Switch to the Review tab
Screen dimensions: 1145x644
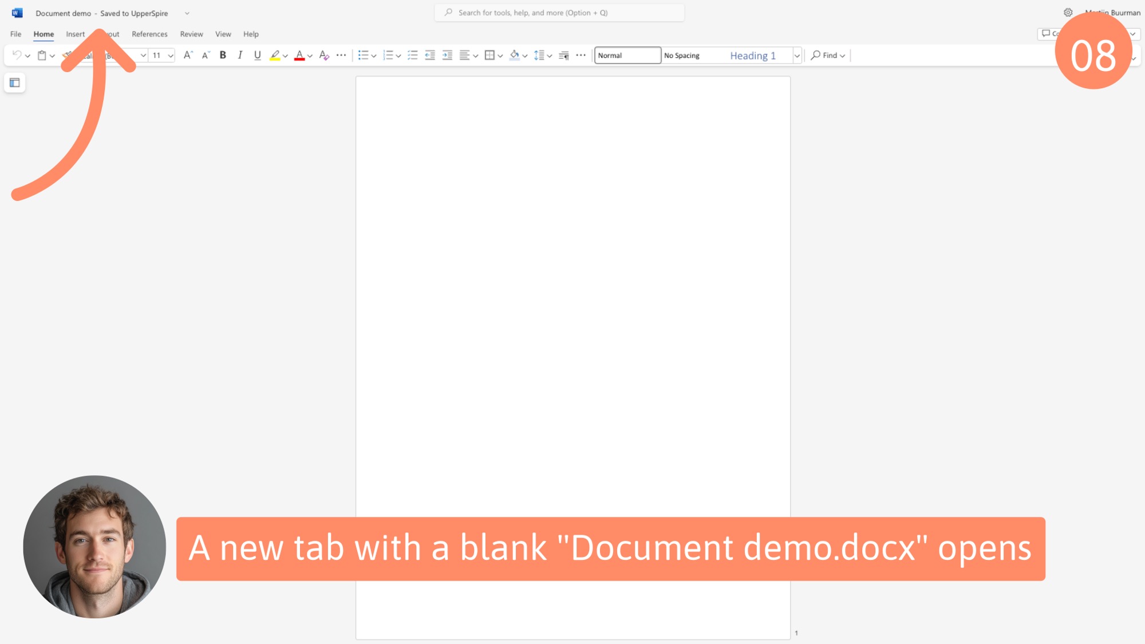pyautogui.click(x=191, y=34)
